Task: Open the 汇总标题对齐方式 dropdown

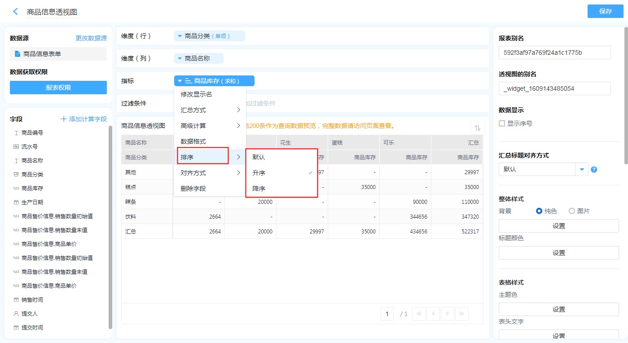Action: click(582, 169)
